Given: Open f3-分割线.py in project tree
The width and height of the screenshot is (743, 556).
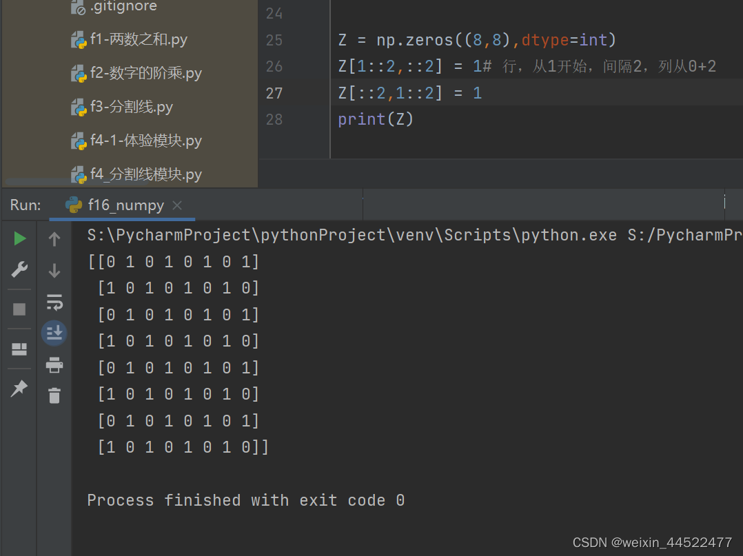Looking at the screenshot, I should 122,107.
